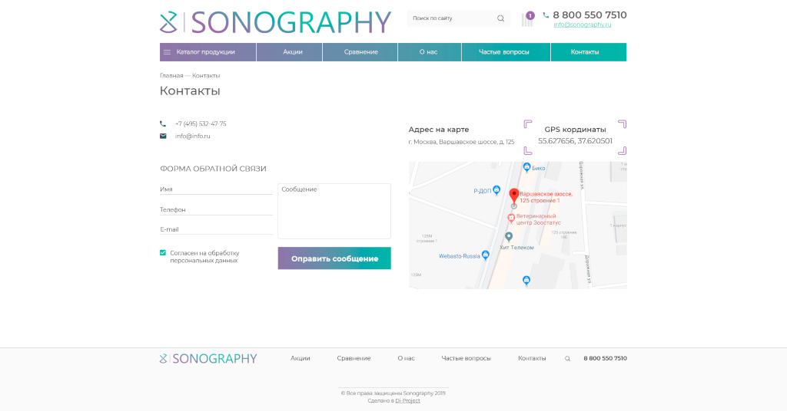Toggle the personal data consent checkbox
Viewport: 787px width, 411px height.
(x=163, y=252)
